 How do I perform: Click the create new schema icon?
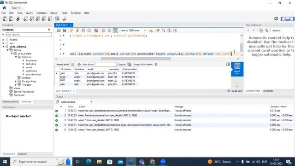pos(26,18)
